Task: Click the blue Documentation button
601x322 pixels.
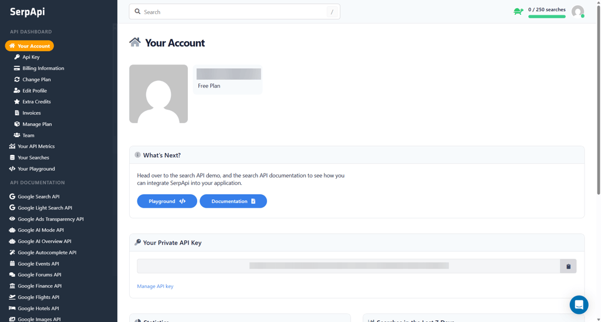Action: pyautogui.click(x=233, y=201)
